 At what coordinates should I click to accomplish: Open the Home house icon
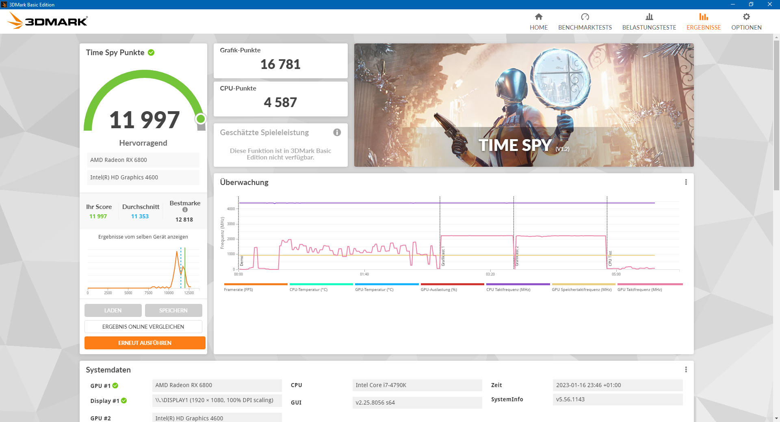(539, 17)
